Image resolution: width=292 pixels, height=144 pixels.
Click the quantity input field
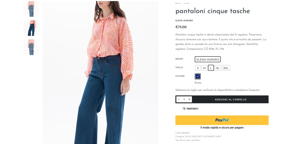(184, 99)
